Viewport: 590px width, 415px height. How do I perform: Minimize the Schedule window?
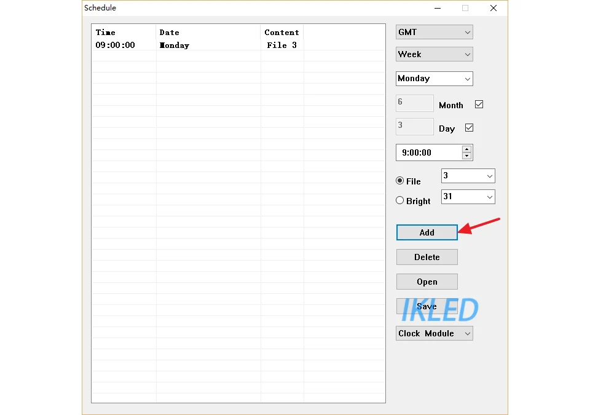(438, 8)
